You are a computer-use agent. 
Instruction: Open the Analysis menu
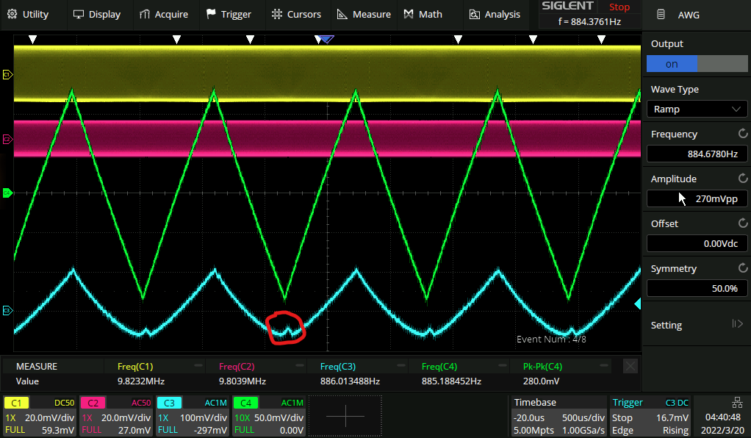pyautogui.click(x=495, y=14)
